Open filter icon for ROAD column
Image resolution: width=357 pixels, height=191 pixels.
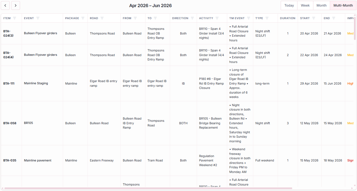(x=102, y=18)
